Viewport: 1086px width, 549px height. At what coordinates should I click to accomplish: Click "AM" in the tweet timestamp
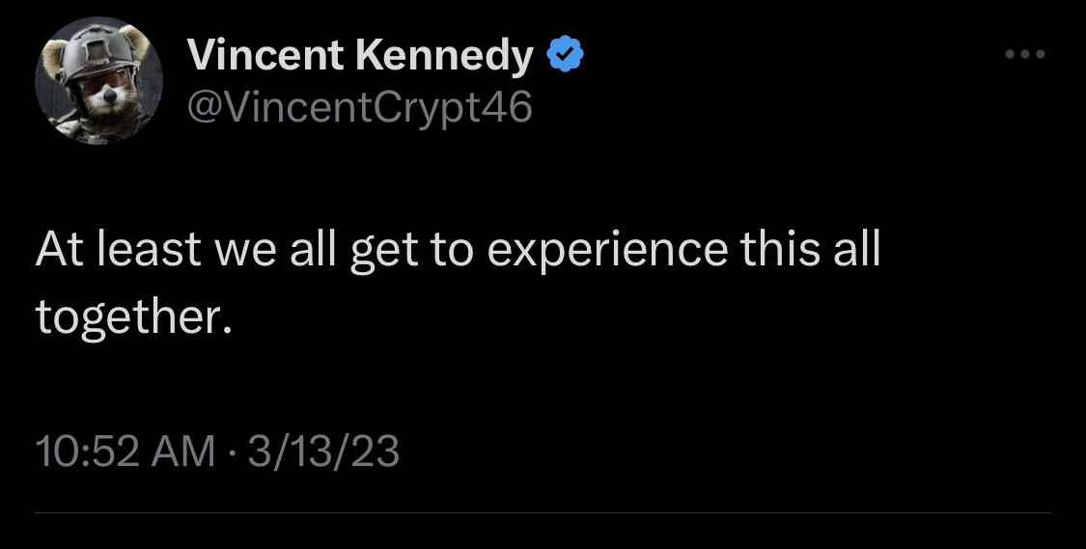click(x=183, y=452)
